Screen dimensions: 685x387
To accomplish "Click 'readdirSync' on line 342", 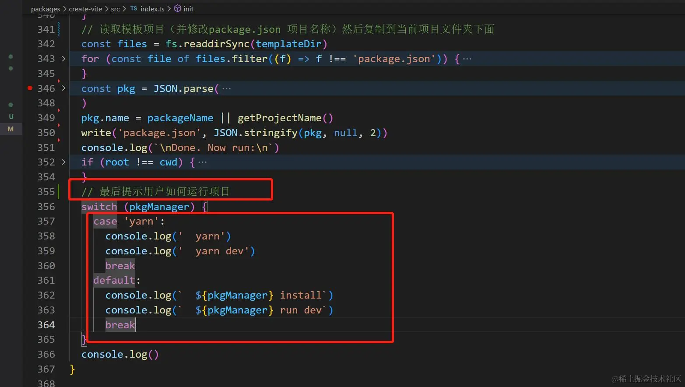I will click(216, 44).
